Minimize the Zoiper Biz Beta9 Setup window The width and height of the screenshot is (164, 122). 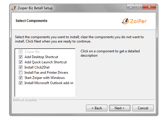coord(131,7)
